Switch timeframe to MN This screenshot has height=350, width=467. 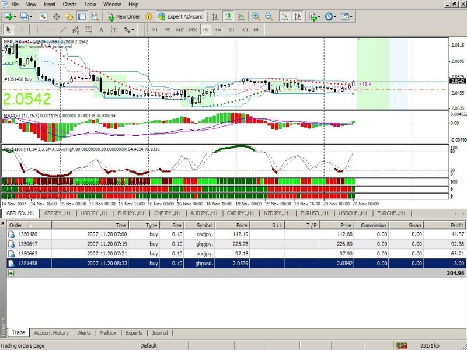(x=257, y=30)
